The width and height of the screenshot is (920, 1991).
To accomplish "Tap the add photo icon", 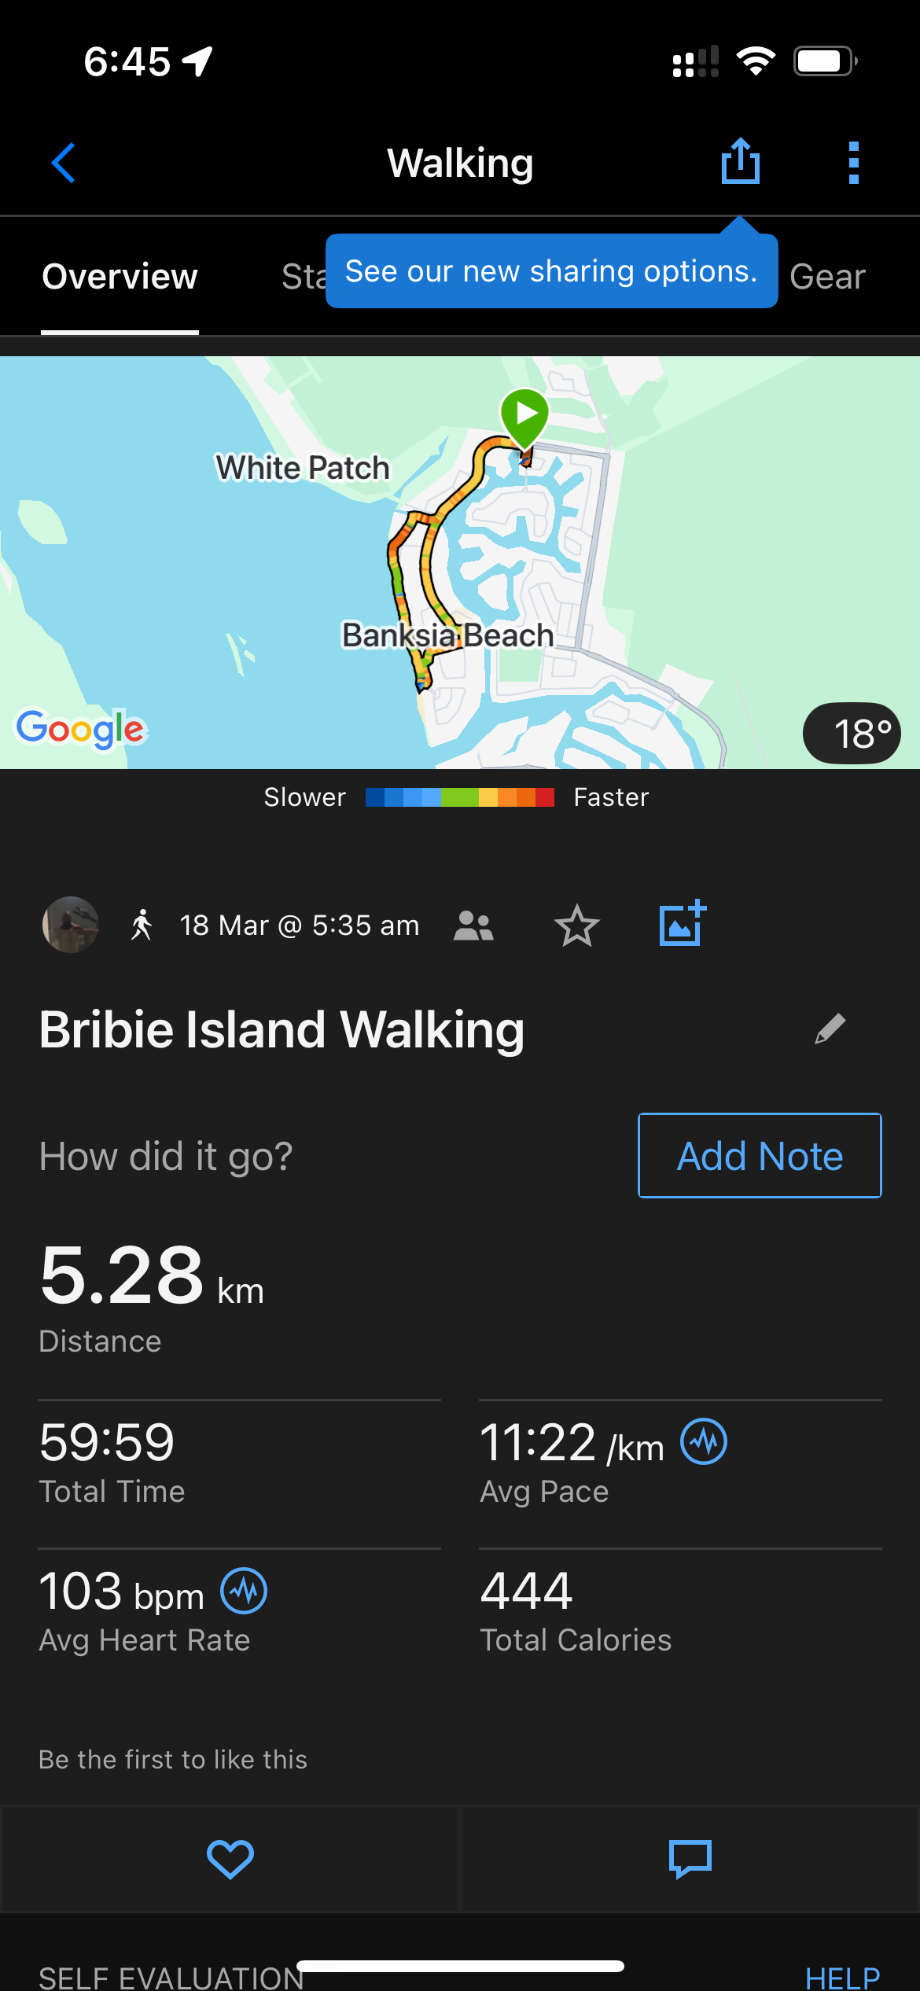I will coord(682,924).
